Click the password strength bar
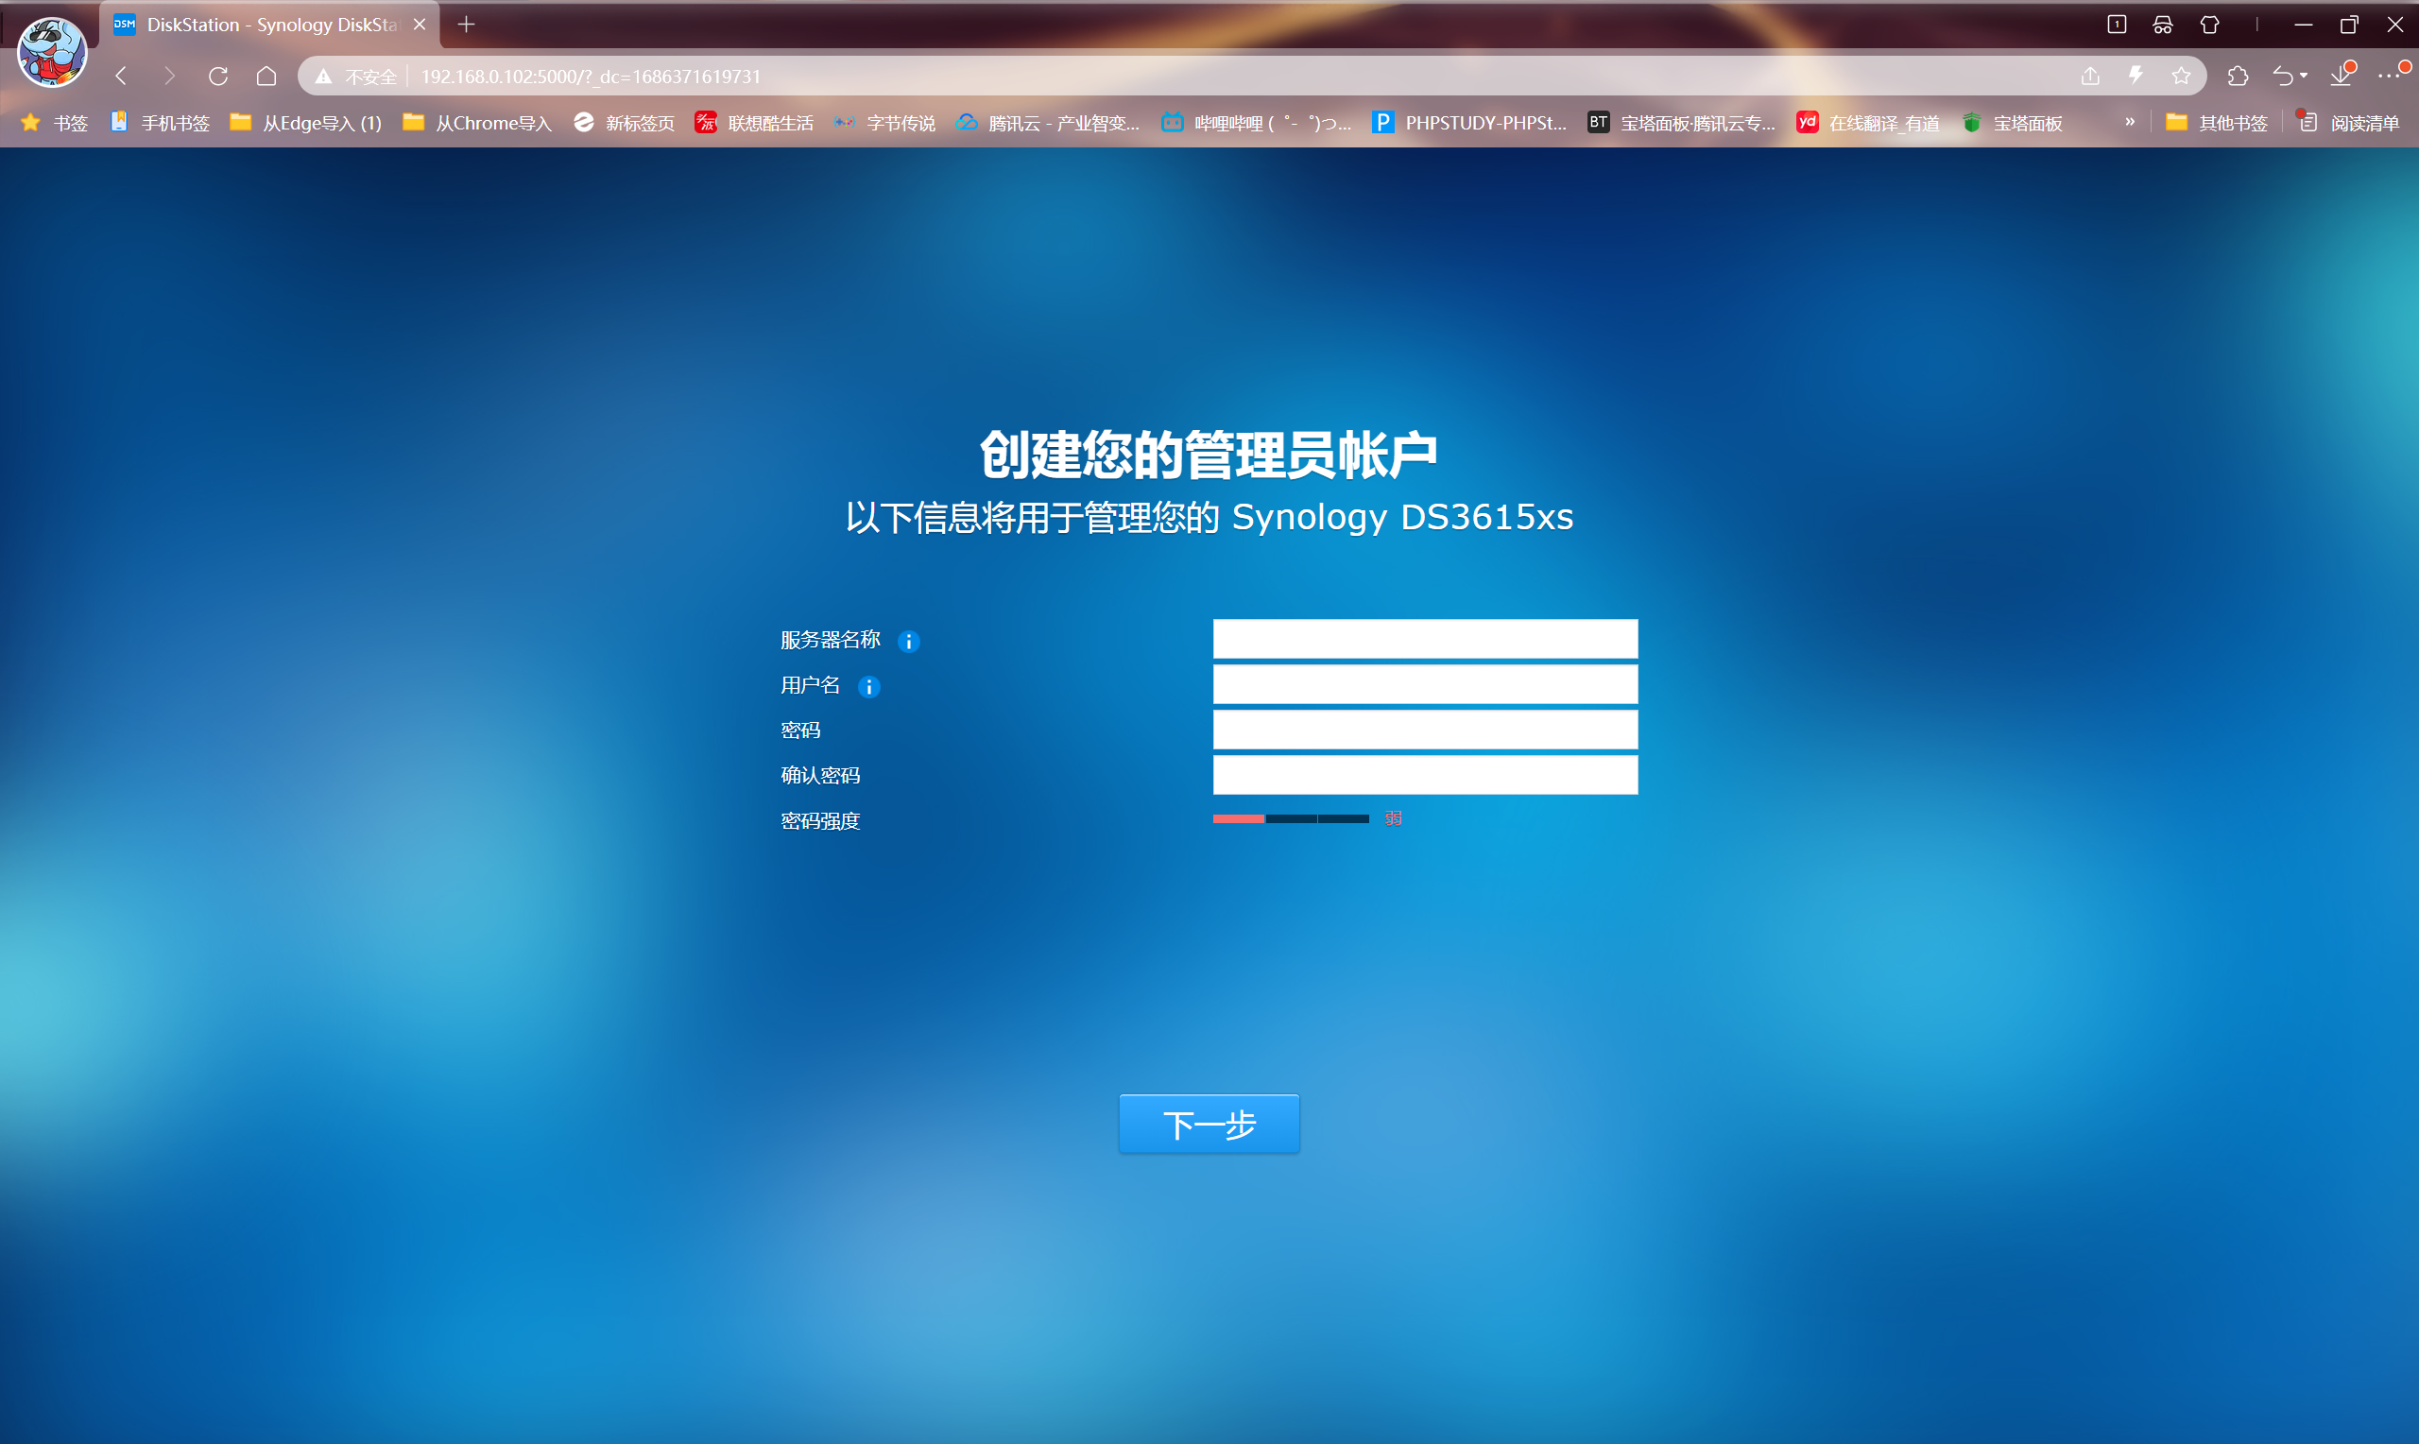The image size is (2419, 1444). coord(1291,819)
